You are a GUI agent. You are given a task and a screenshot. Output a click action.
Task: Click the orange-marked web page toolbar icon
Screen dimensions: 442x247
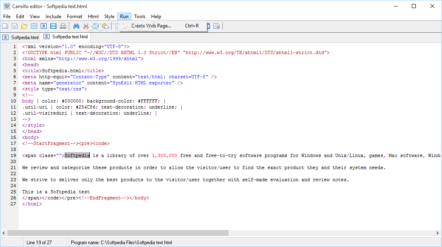point(44,26)
